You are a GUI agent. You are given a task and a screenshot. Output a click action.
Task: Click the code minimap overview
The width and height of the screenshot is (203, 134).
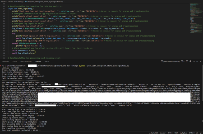(196, 18)
